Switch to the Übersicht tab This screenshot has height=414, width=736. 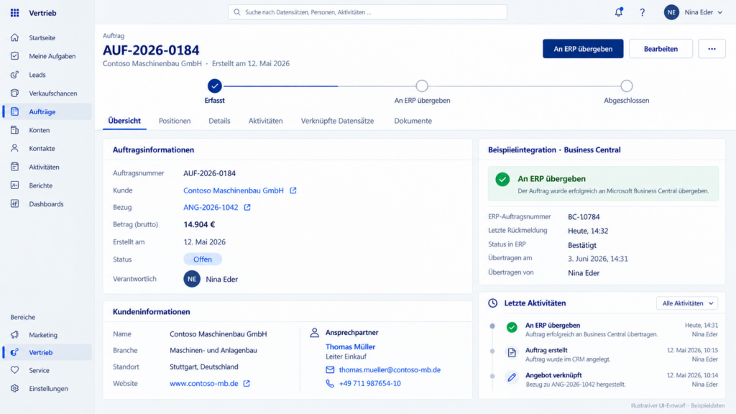(x=124, y=121)
